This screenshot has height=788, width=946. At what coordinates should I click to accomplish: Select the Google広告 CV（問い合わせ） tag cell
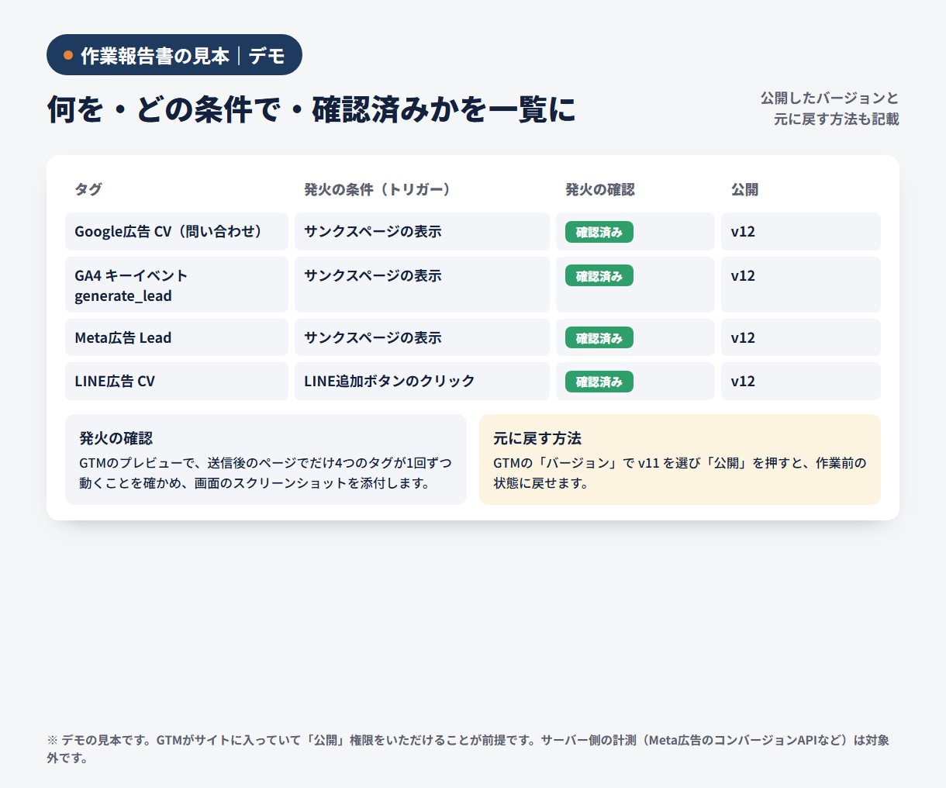pyautogui.click(x=177, y=232)
